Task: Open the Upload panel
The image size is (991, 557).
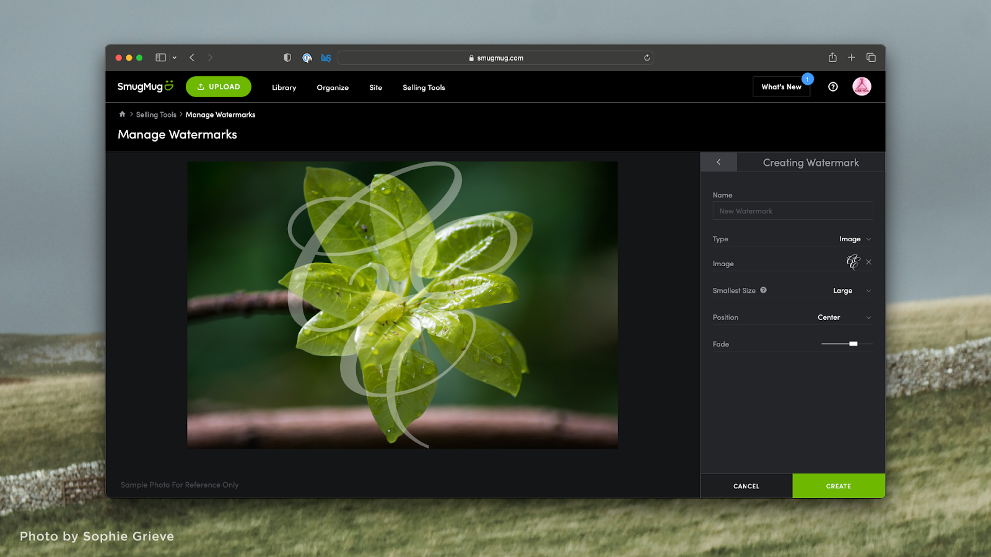Action: [x=218, y=86]
